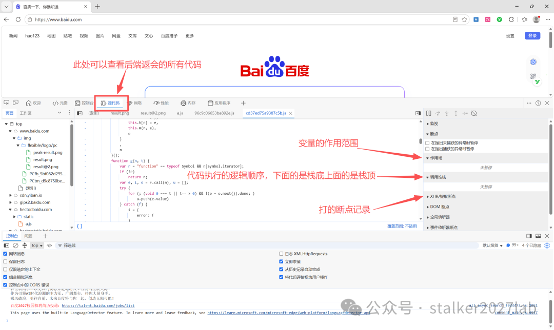Collapse the www.baidu.com tree node
Image resolution: width=554 pixels, height=330 pixels.
click(10, 131)
